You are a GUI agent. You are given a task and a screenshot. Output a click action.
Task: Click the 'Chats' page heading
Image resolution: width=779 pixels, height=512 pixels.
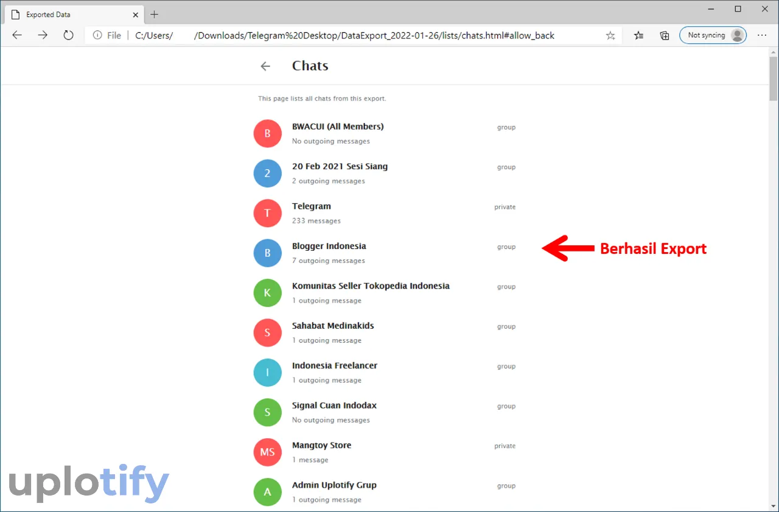(x=310, y=66)
